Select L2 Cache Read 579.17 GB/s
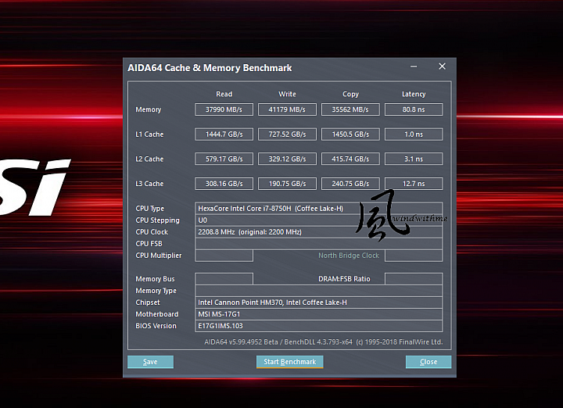This screenshot has height=408, width=563. coord(224,159)
